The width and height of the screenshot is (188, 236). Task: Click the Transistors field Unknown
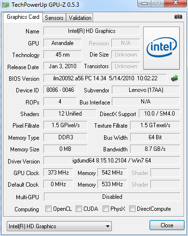(x=126, y=66)
